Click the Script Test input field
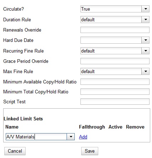The width and height of the screenshot is (152, 158). coord(115,102)
